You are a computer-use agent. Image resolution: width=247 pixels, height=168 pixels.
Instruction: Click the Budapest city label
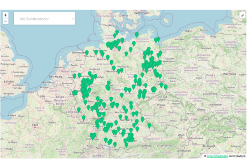pyautogui.click(x=209, y=146)
